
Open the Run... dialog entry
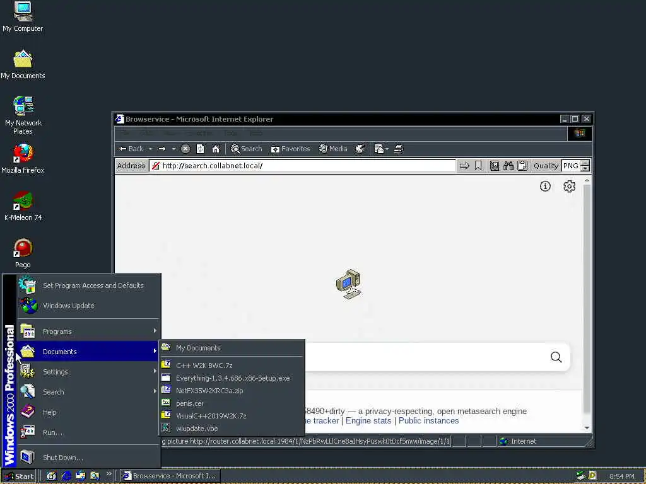click(x=88, y=432)
